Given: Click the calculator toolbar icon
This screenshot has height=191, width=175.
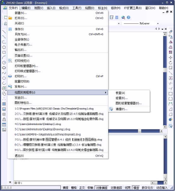Looking at the screenshot, I should coord(117,17).
